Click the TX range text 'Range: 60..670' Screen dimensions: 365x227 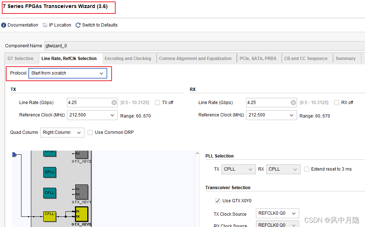click(136, 116)
